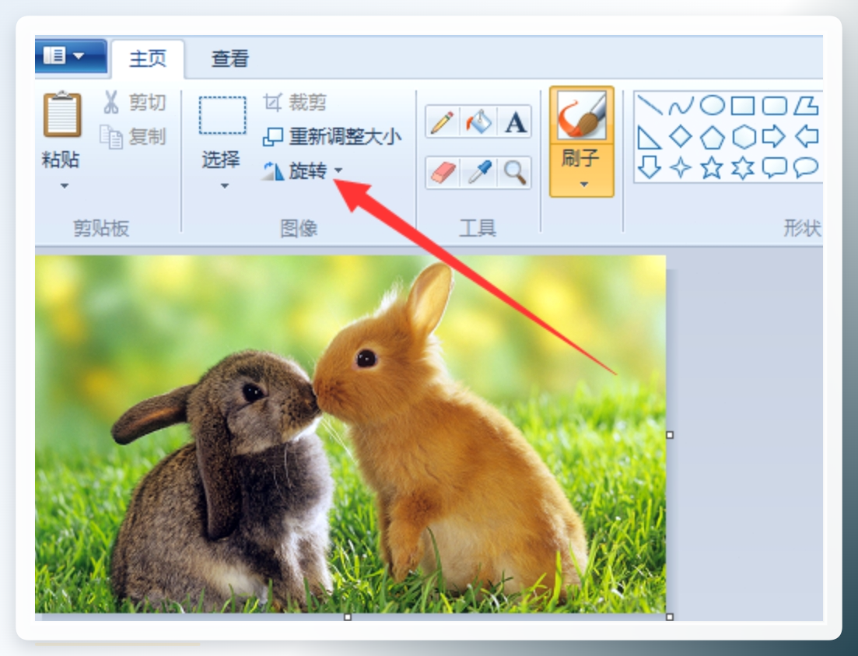
Task: Choose the curve shape
Action: tap(681, 105)
